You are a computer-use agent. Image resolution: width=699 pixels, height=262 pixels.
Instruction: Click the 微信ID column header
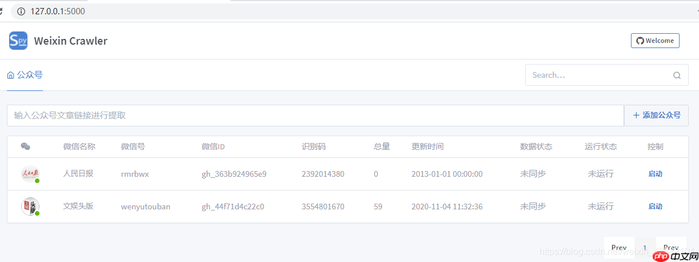(213, 146)
